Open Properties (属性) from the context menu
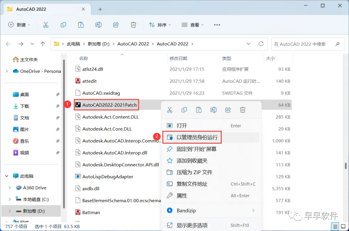Viewport: 349px width, 231px height. click(x=211, y=196)
